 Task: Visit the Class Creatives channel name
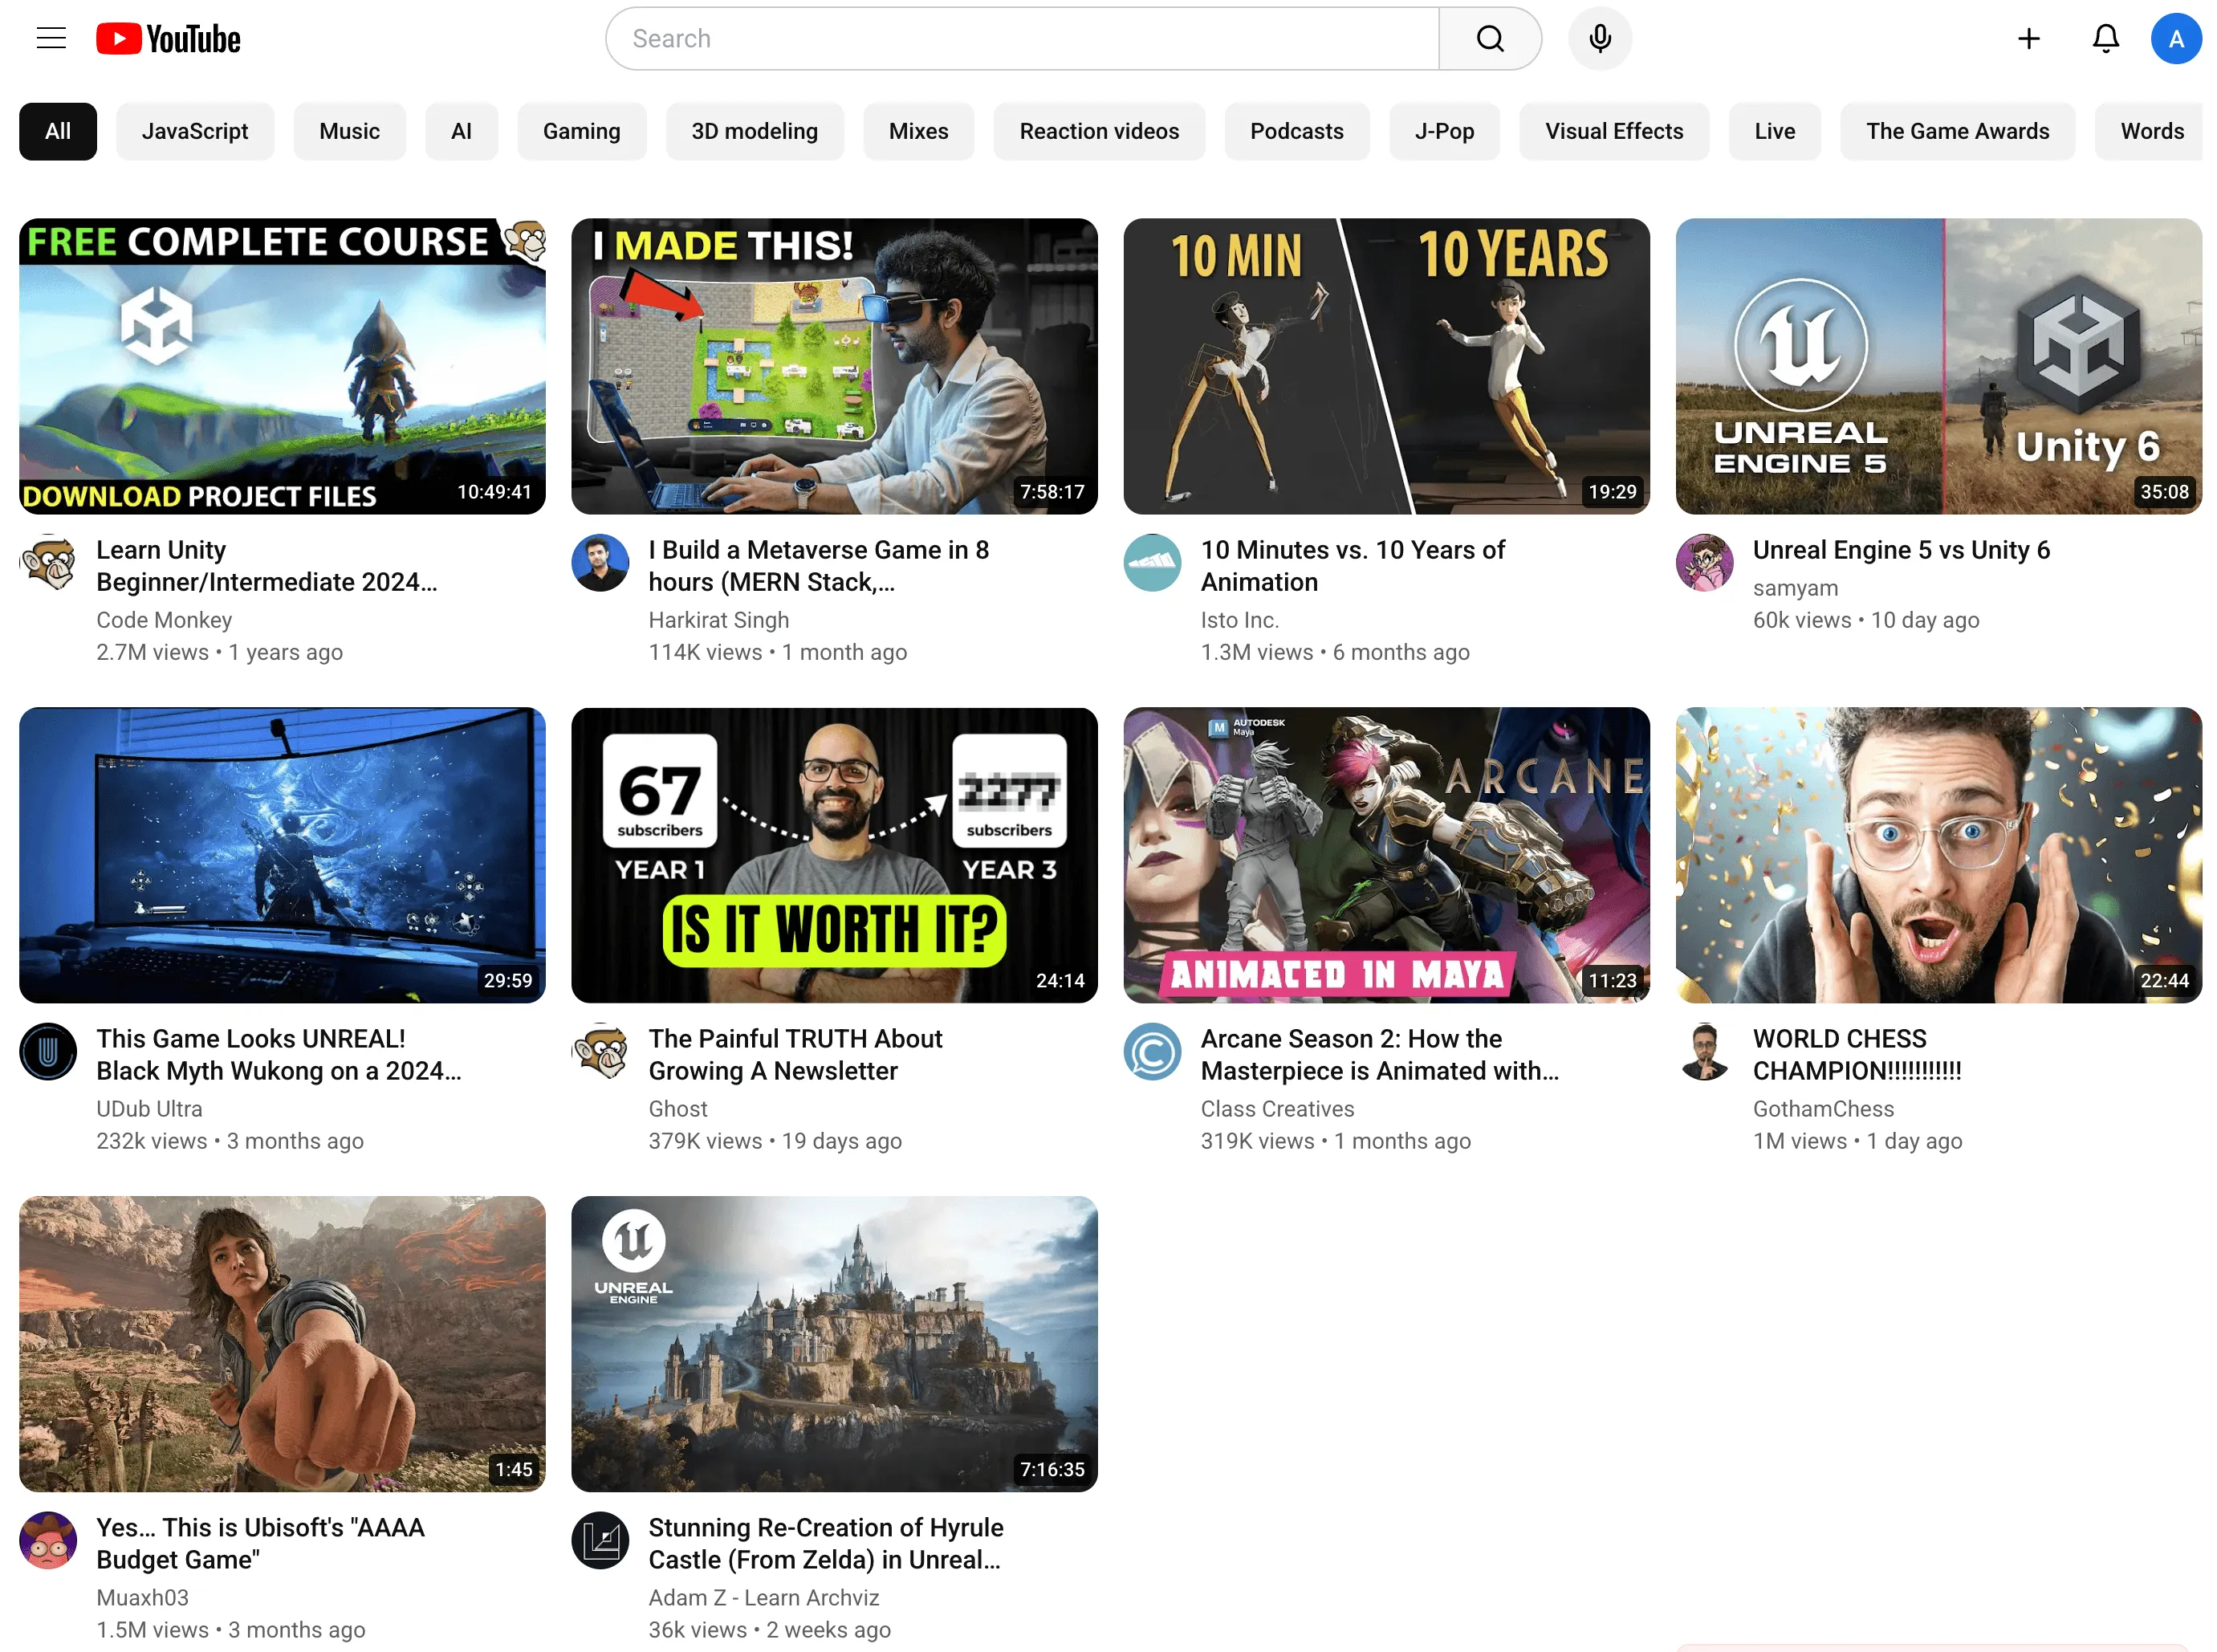[x=1277, y=1109]
